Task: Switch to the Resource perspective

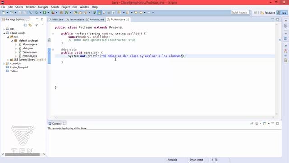Action: click(x=267, y=13)
